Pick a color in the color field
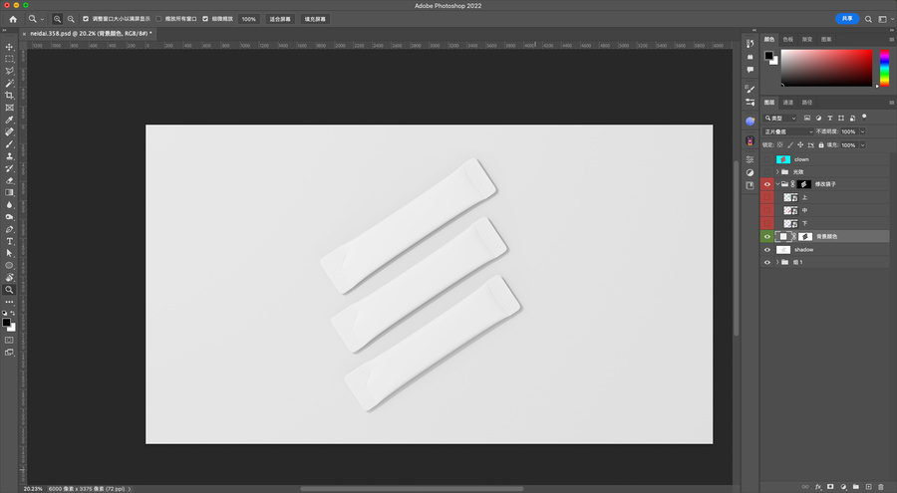This screenshot has height=493, width=897. click(826, 68)
